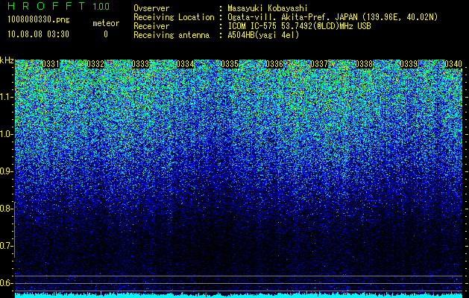Click the 0.6 kHz axis label
The height and width of the screenshot is (298, 469).
(6, 283)
